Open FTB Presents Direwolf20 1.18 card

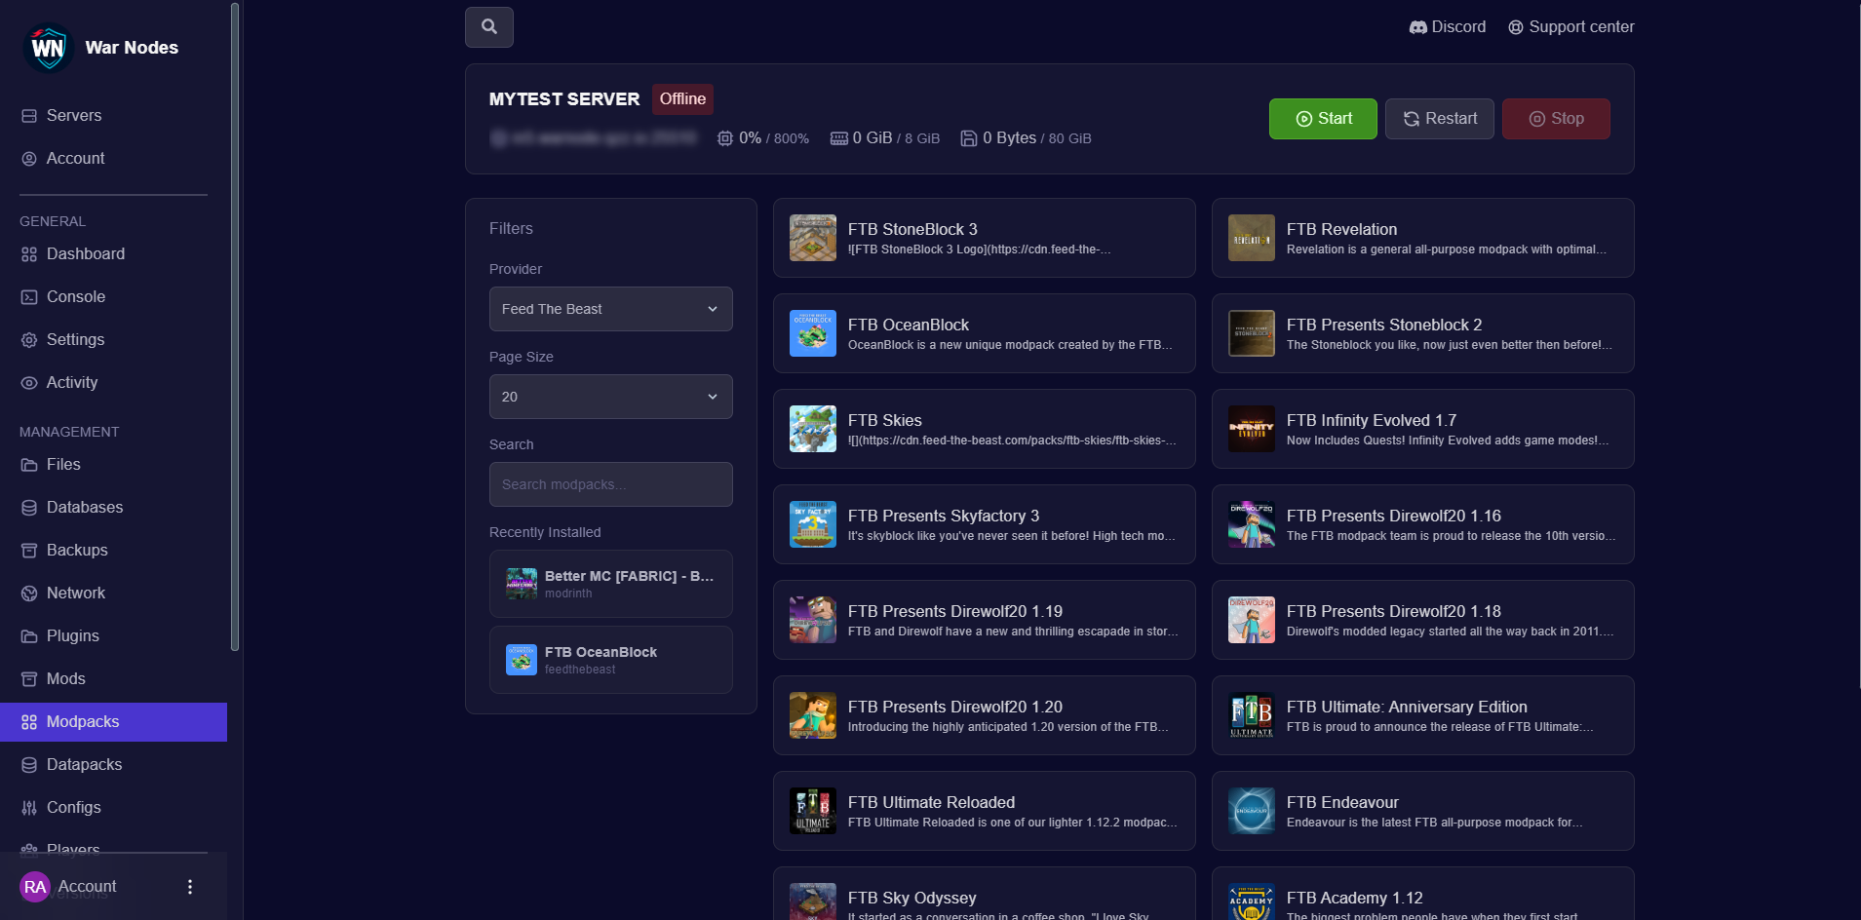(x=1423, y=620)
